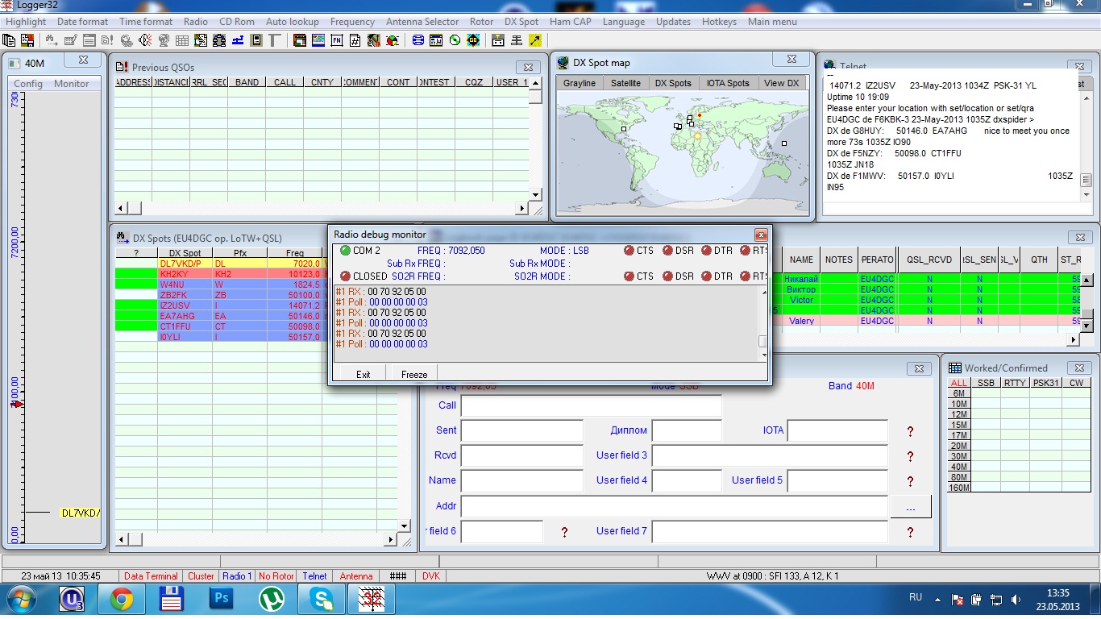Click the blue steps icon in the toolbar

pos(239,40)
